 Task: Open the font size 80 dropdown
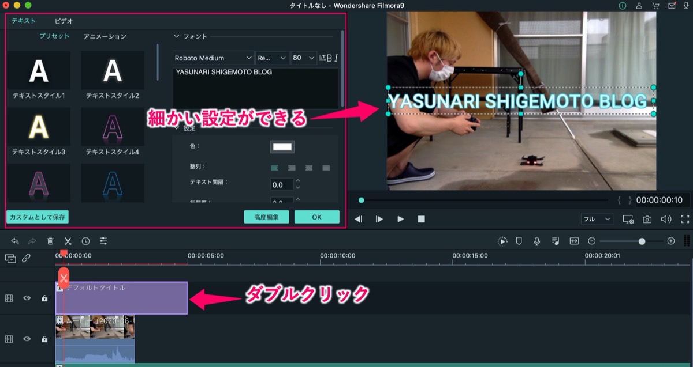click(x=304, y=58)
